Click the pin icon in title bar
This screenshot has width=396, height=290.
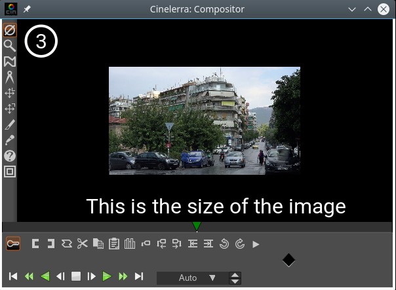tap(27, 10)
